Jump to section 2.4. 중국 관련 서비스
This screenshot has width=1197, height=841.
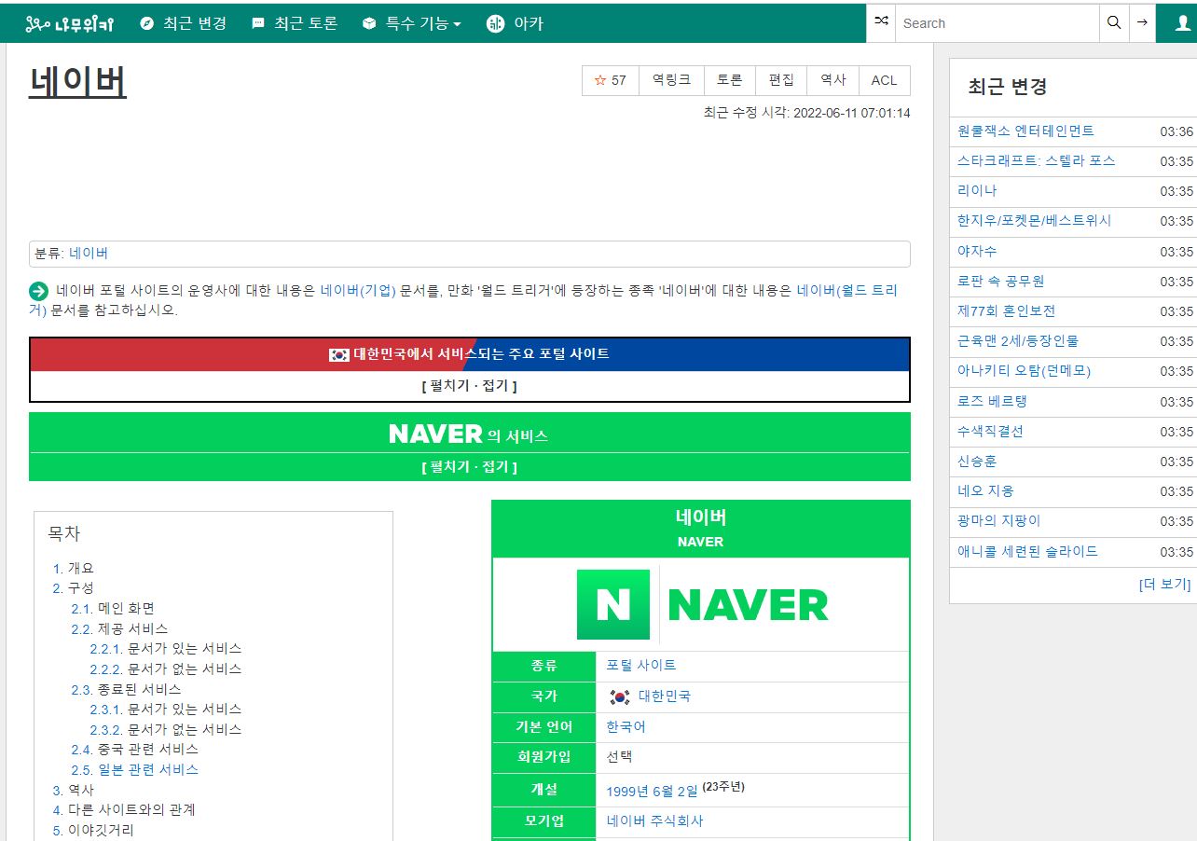tap(134, 749)
